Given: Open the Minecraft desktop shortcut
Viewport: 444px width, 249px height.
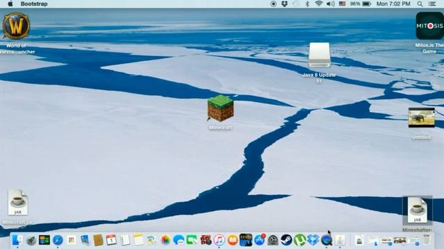Looking at the screenshot, I should tap(221, 109).
